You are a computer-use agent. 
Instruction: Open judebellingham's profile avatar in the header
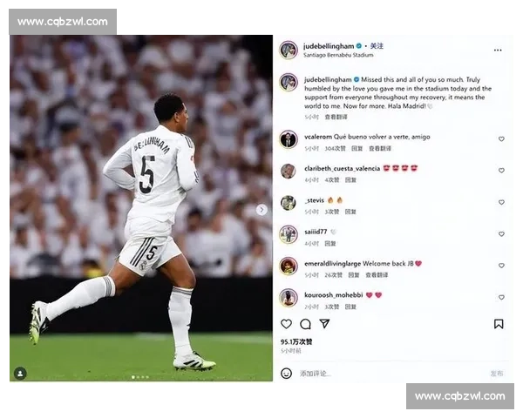click(x=289, y=50)
